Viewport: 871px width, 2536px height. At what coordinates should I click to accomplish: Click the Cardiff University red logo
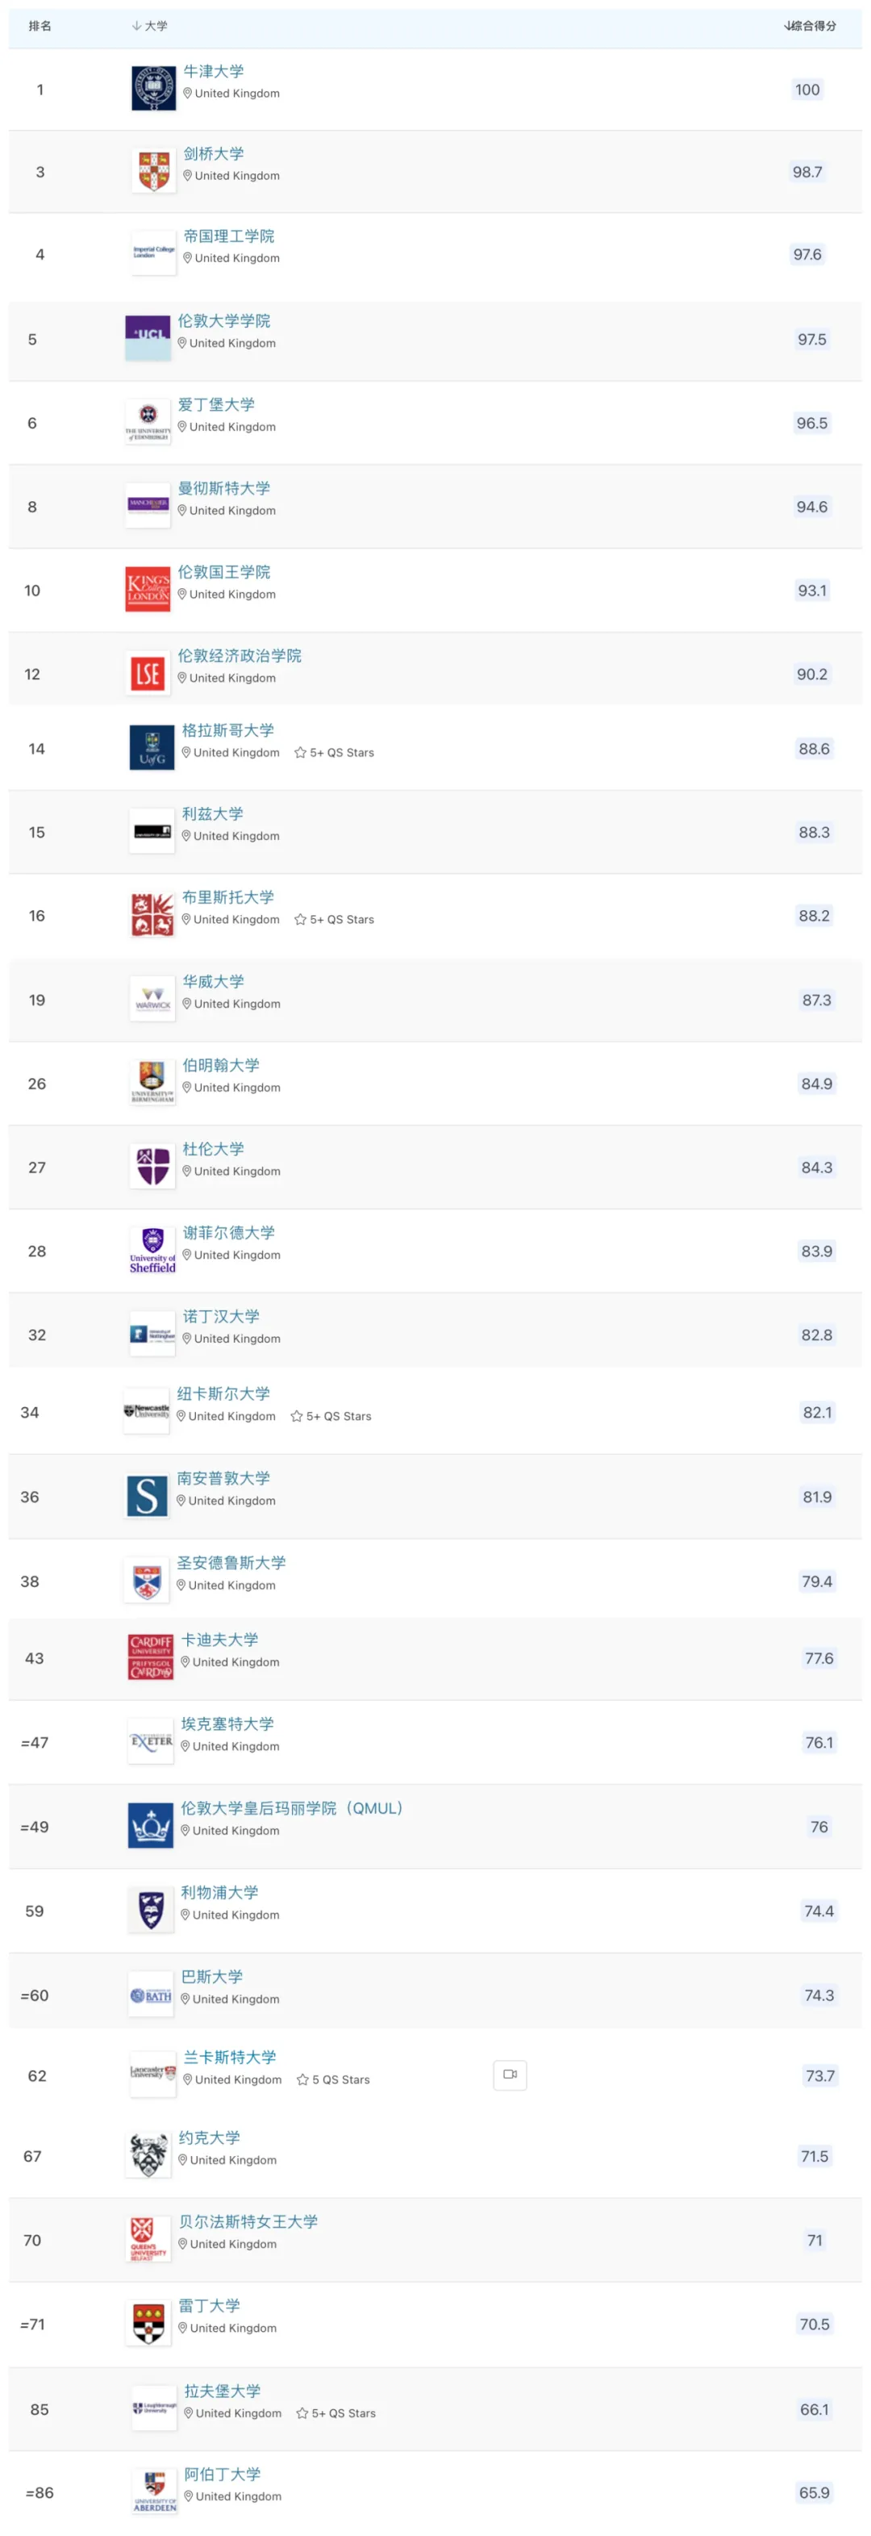(x=151, y=1658)
